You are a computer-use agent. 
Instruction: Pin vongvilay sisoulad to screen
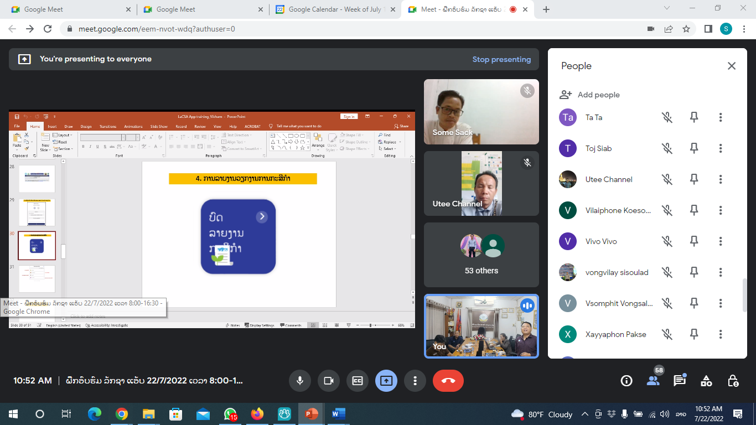(x=694, y=272)
